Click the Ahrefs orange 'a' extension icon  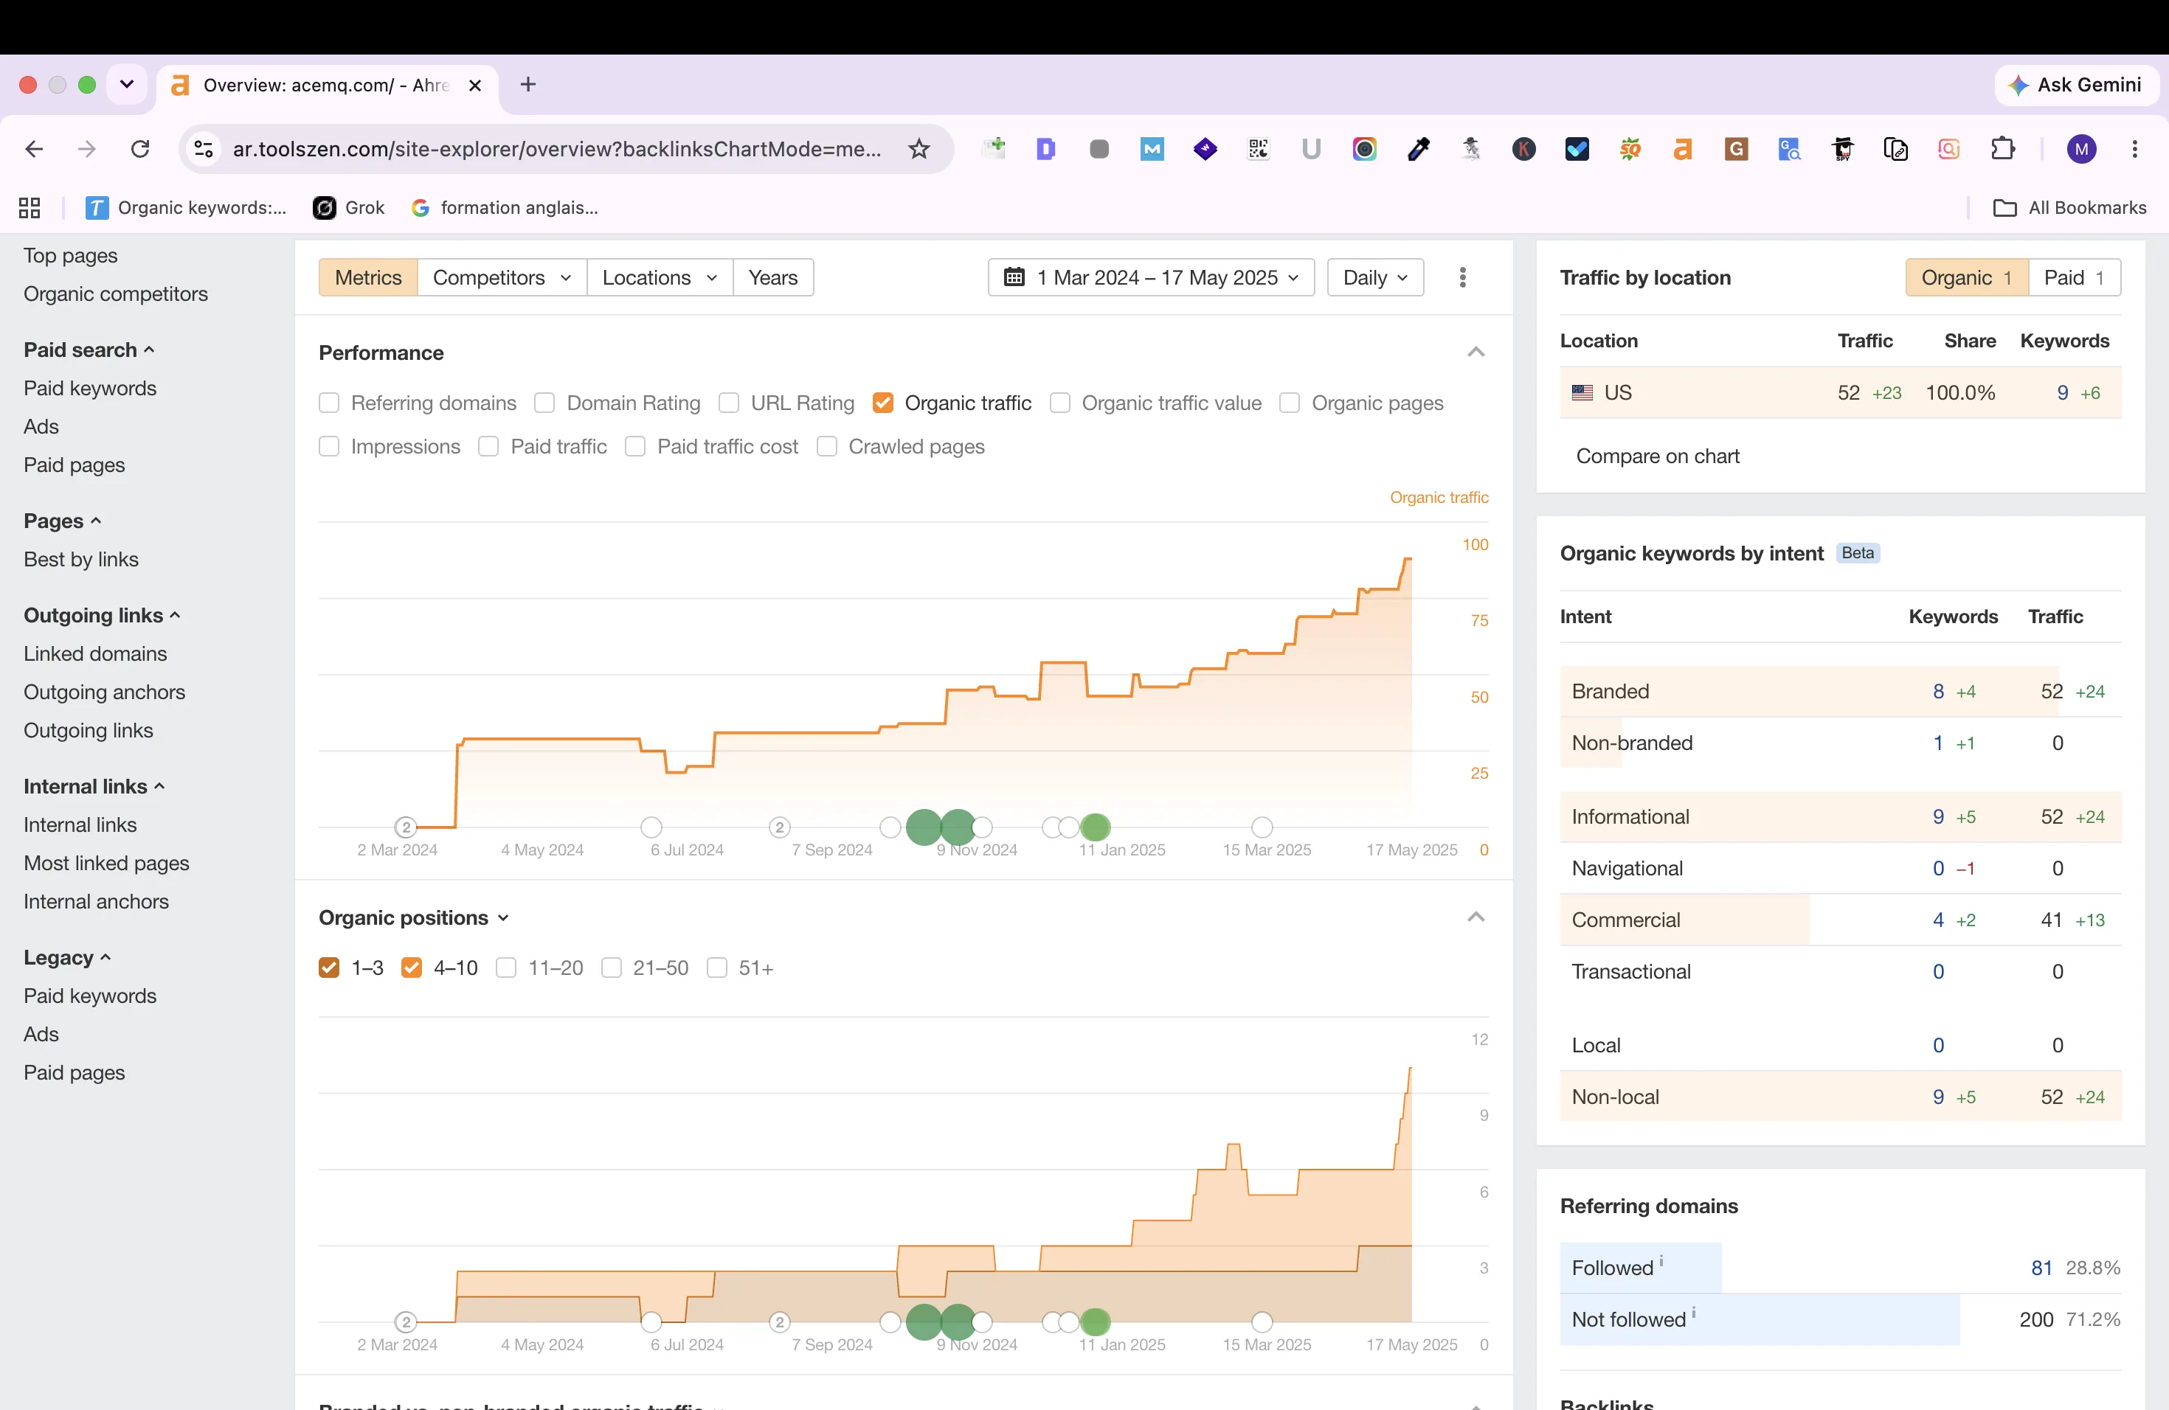click(x=1684, y=148)
